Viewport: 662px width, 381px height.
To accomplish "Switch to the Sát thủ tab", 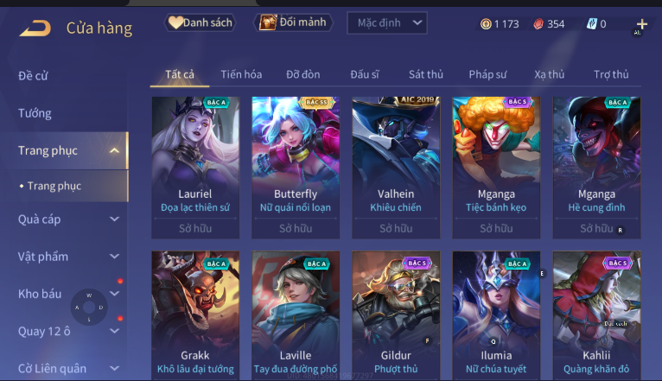I will click(x=425, y=74).
